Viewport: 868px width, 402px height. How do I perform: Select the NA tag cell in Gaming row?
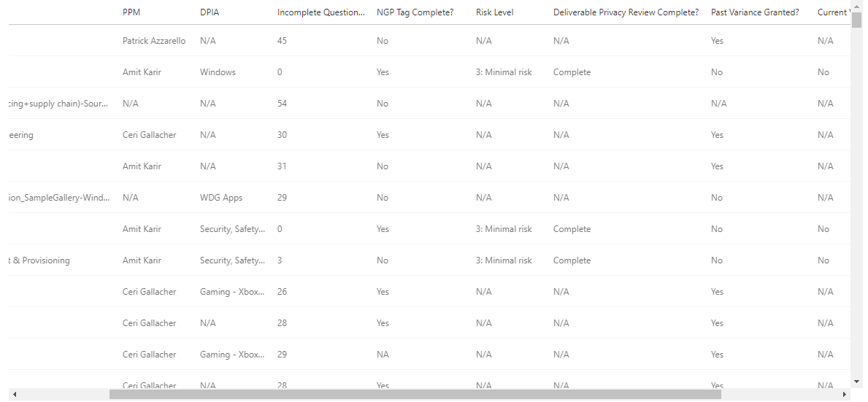[x=383, y=355]
